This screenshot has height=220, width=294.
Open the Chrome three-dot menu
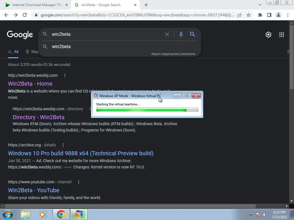click(288, 15)
